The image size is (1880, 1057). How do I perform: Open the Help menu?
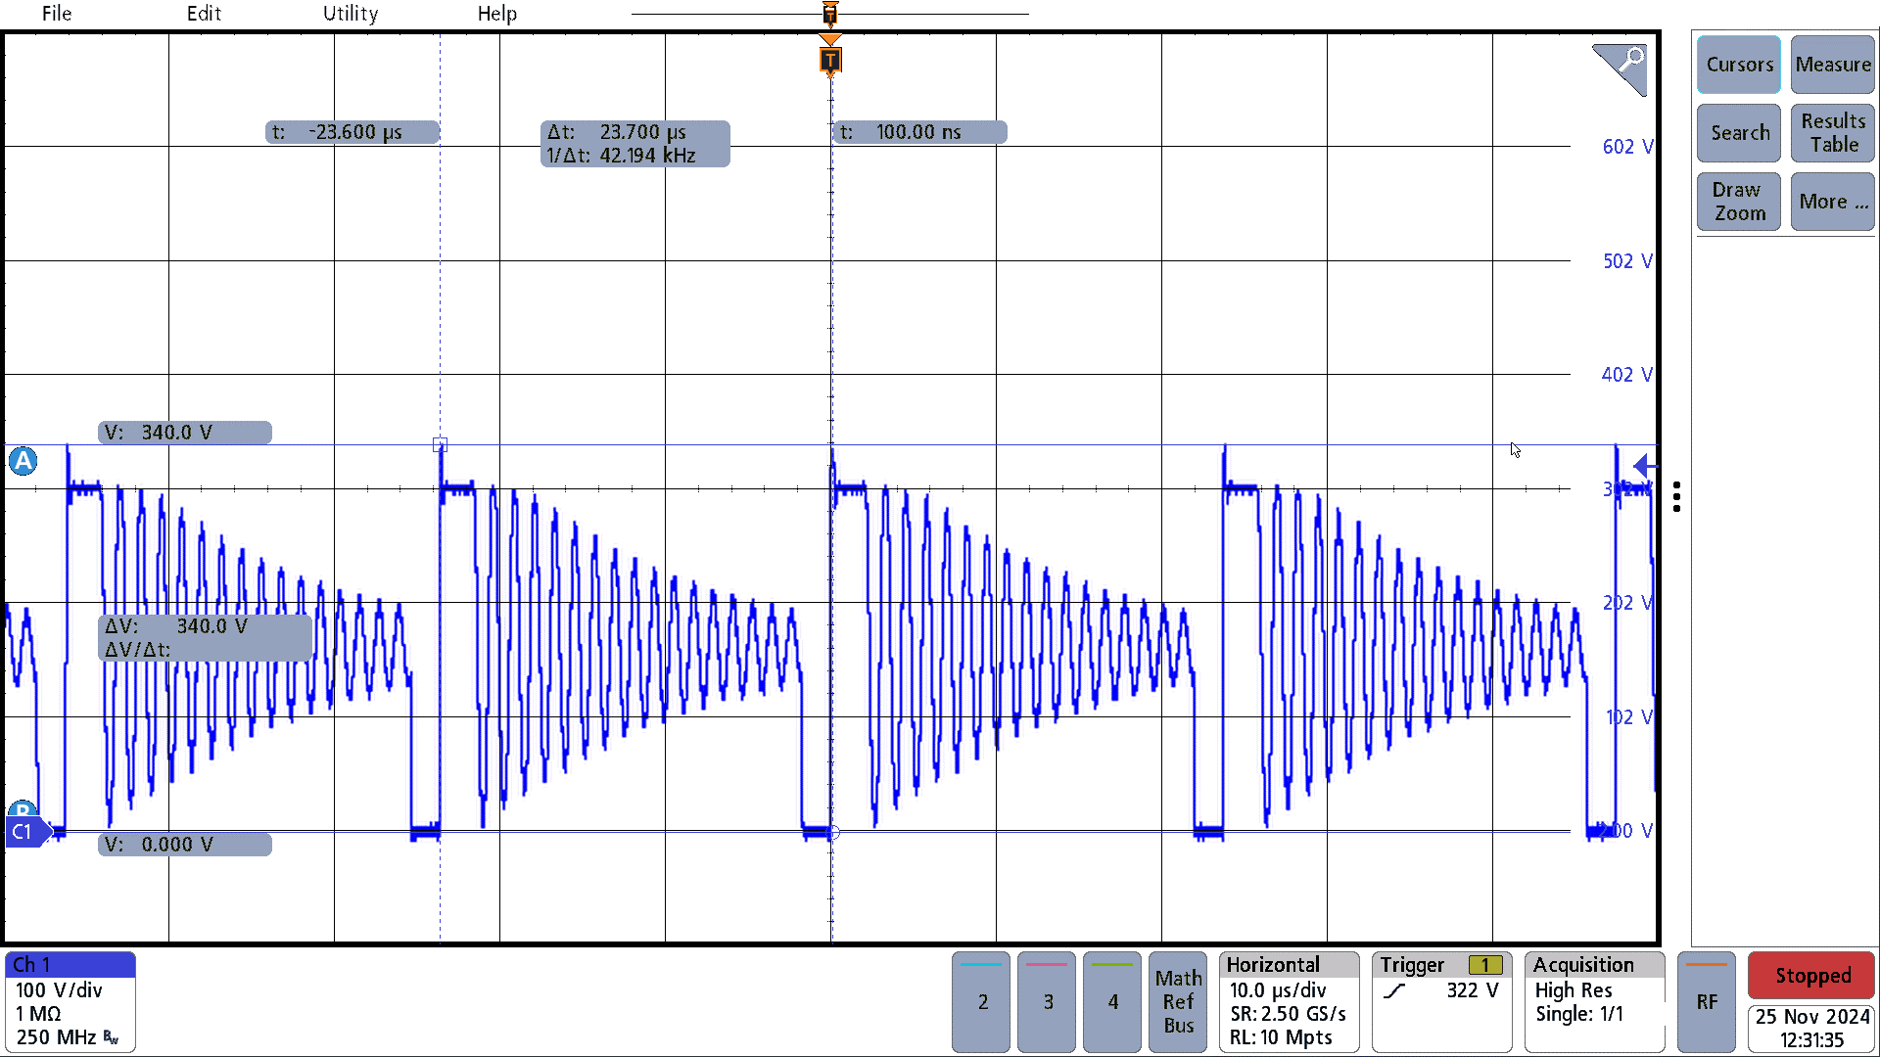(497, 14)
